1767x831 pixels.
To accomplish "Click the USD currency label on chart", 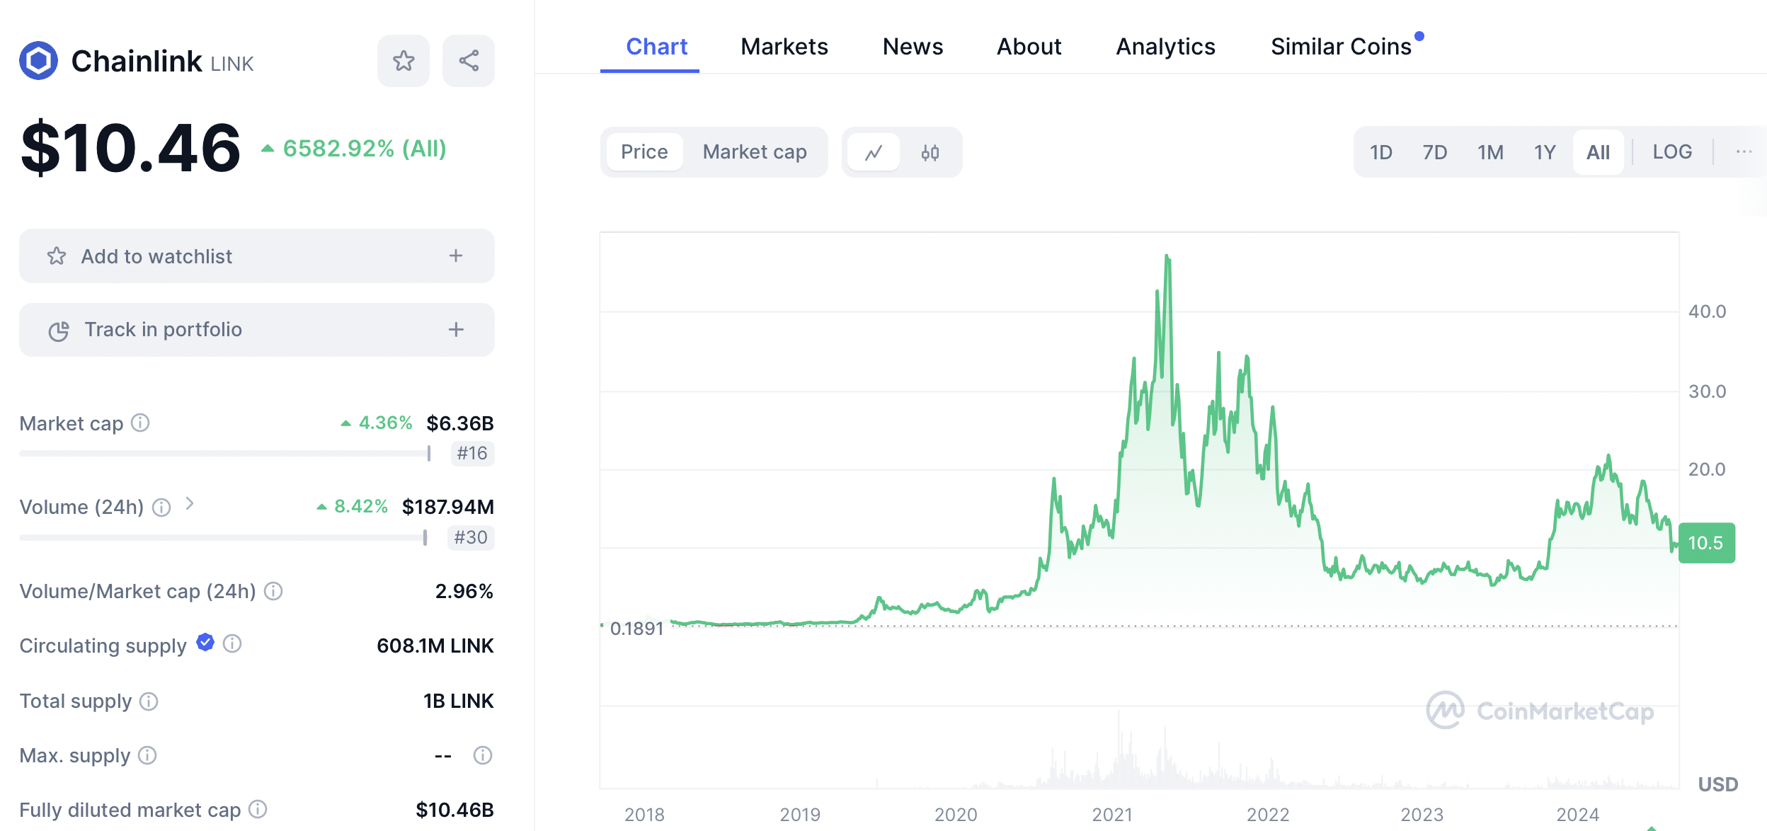I will 1718,784.
